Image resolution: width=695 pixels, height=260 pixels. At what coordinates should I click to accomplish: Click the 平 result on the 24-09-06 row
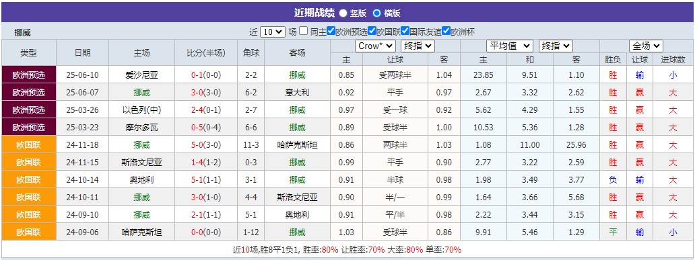[613, 232]
